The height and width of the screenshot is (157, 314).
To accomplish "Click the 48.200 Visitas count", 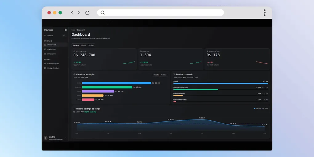I will (265, 82).
